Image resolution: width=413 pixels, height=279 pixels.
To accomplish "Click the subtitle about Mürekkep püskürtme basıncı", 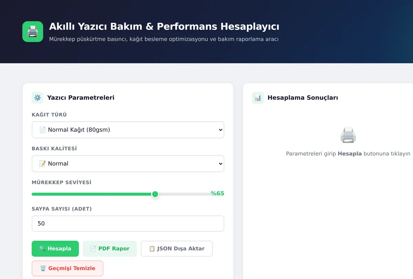I will [164, 39].
